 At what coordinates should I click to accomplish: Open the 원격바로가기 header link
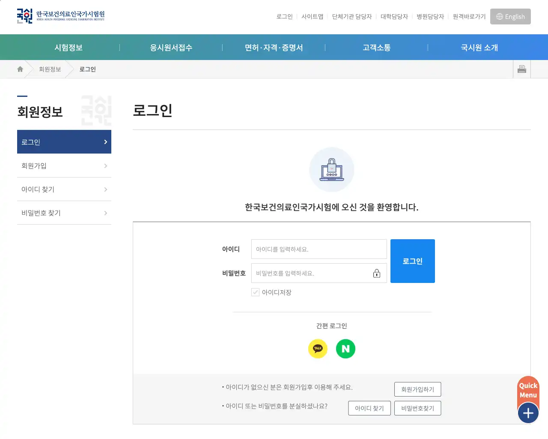coord(469,17)
